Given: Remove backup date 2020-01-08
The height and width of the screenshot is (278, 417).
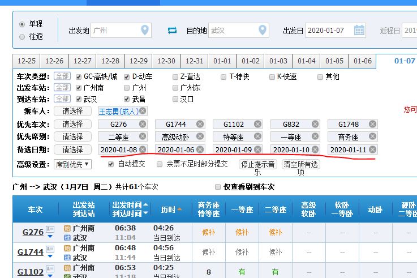Looking at the screenshot, I should [143, 149].
